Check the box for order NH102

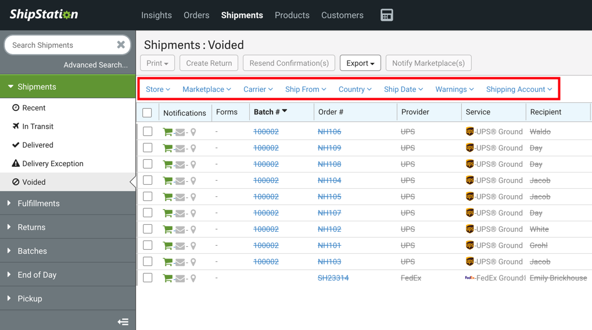pos(148,229)
